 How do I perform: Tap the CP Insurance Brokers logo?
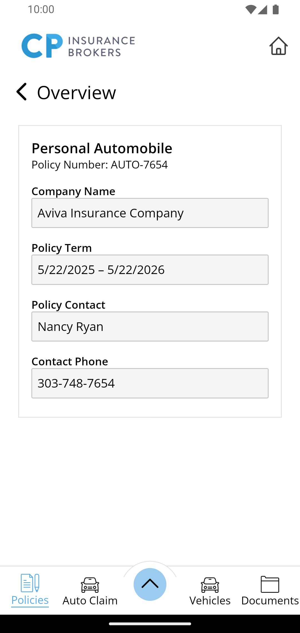[x=78, y=46]
